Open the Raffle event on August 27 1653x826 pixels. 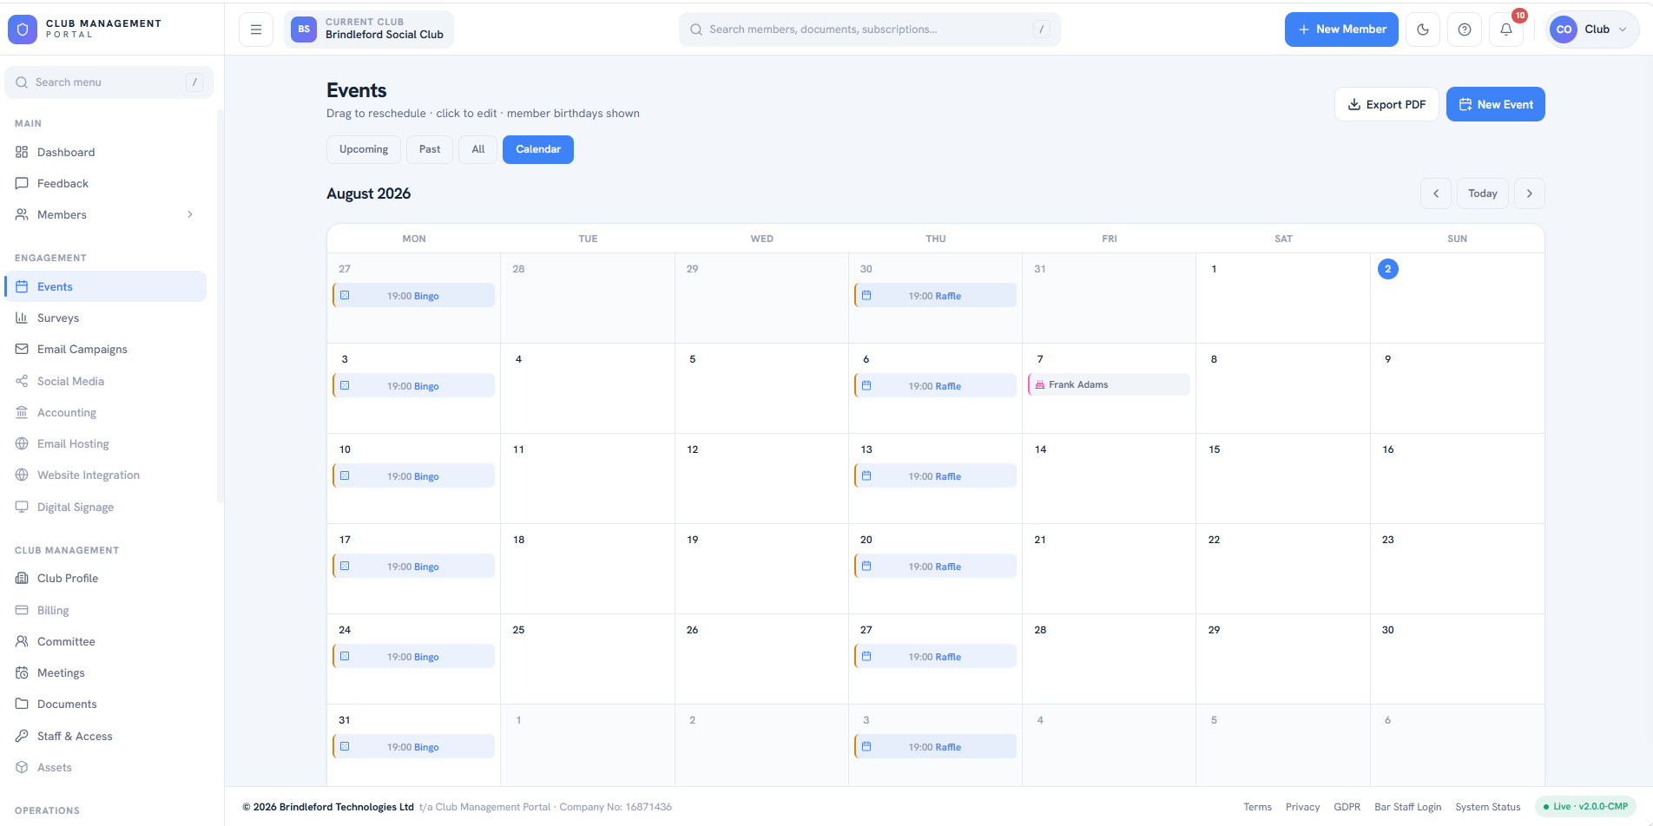(x=935, y=657)
